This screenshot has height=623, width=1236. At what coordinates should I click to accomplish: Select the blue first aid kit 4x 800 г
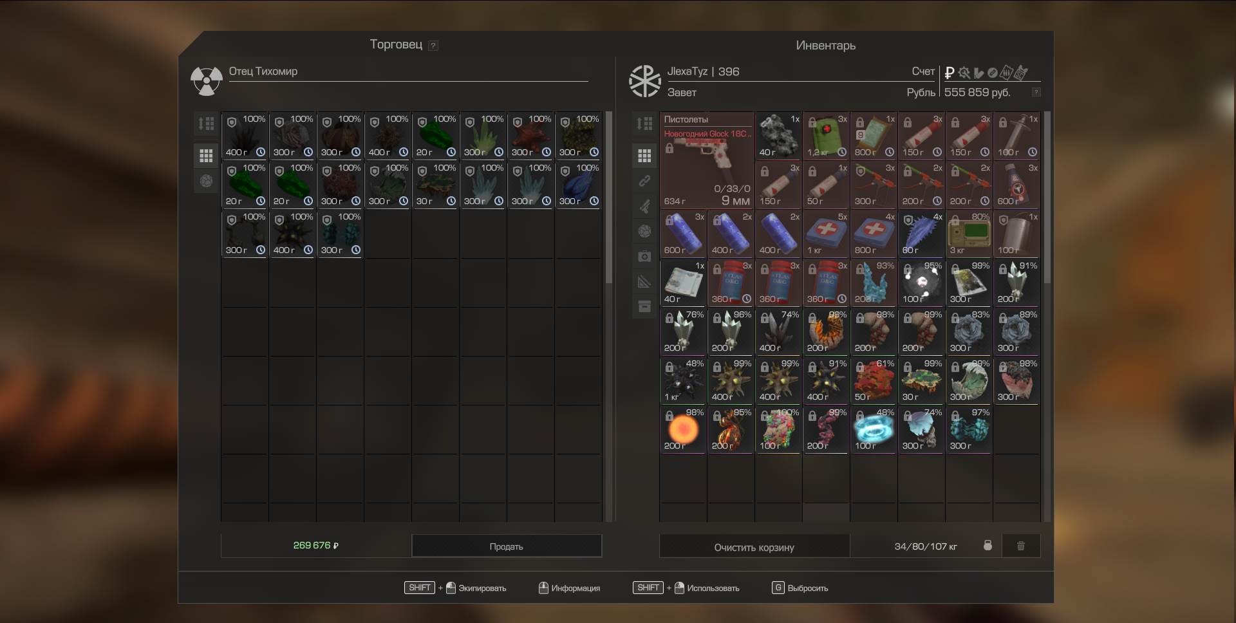[874, 234]
